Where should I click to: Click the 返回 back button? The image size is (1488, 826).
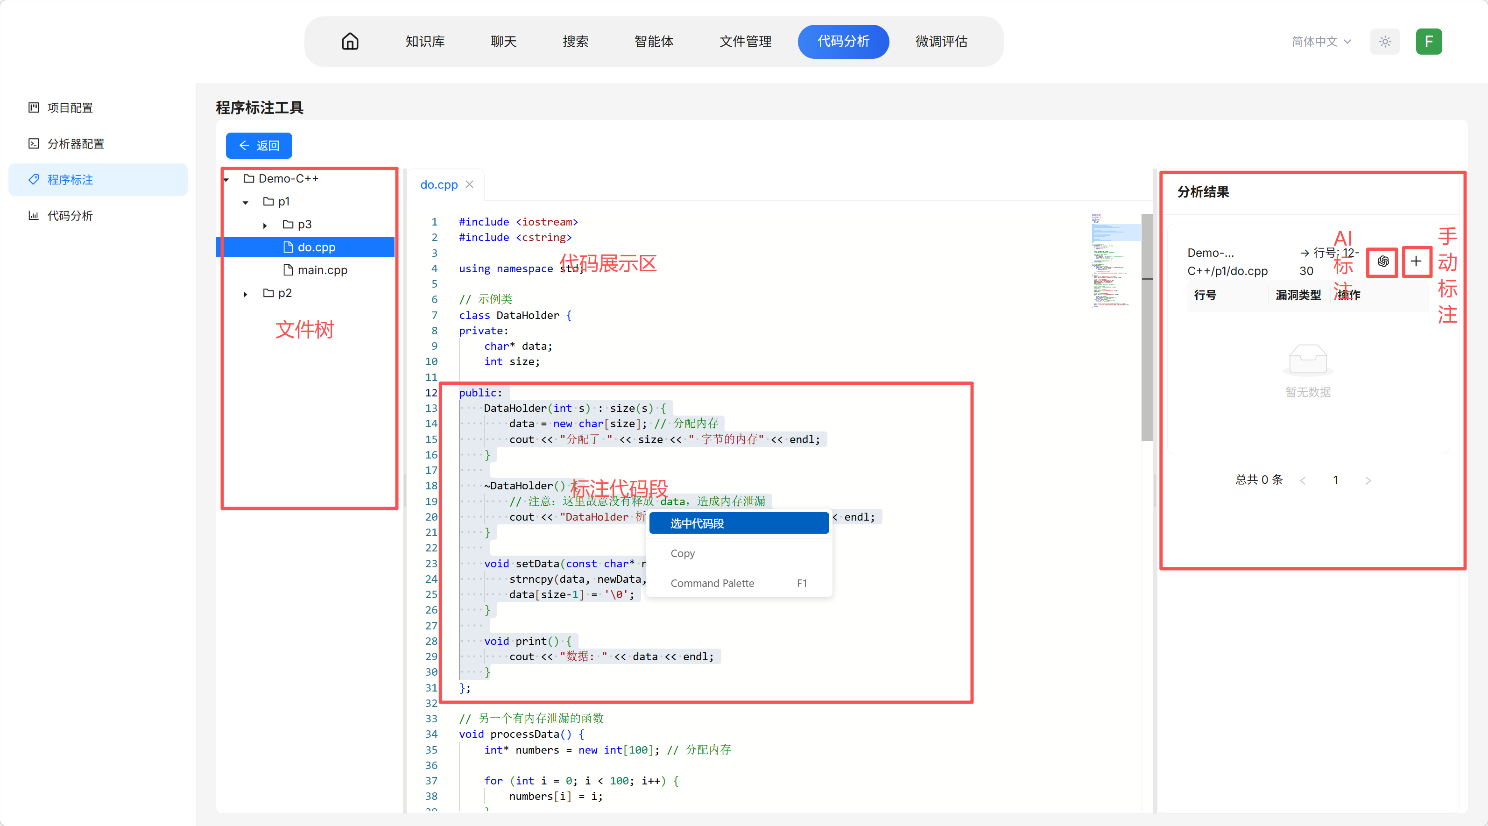tap(259, 146)
